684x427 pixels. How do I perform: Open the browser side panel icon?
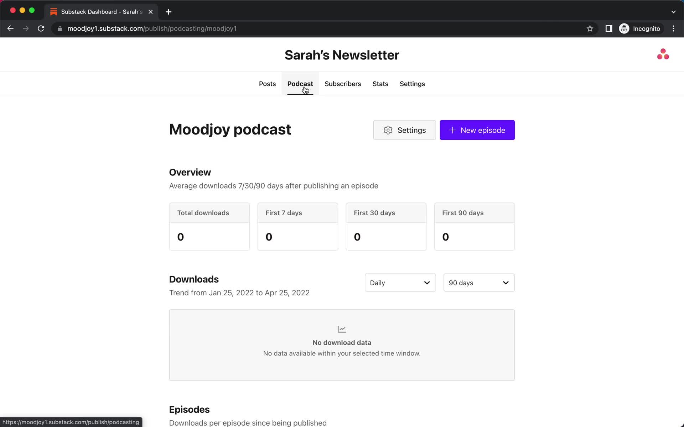[x=609, y=28]
